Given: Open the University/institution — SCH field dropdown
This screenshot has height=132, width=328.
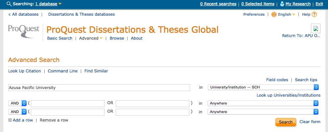Looking at the screenshot, I should click(263, 87).
